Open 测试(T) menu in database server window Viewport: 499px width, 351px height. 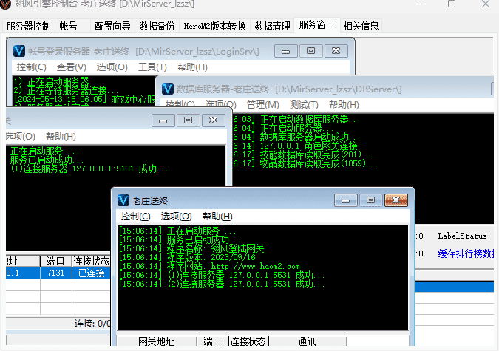pyautogui.click(x=304, y=105)
